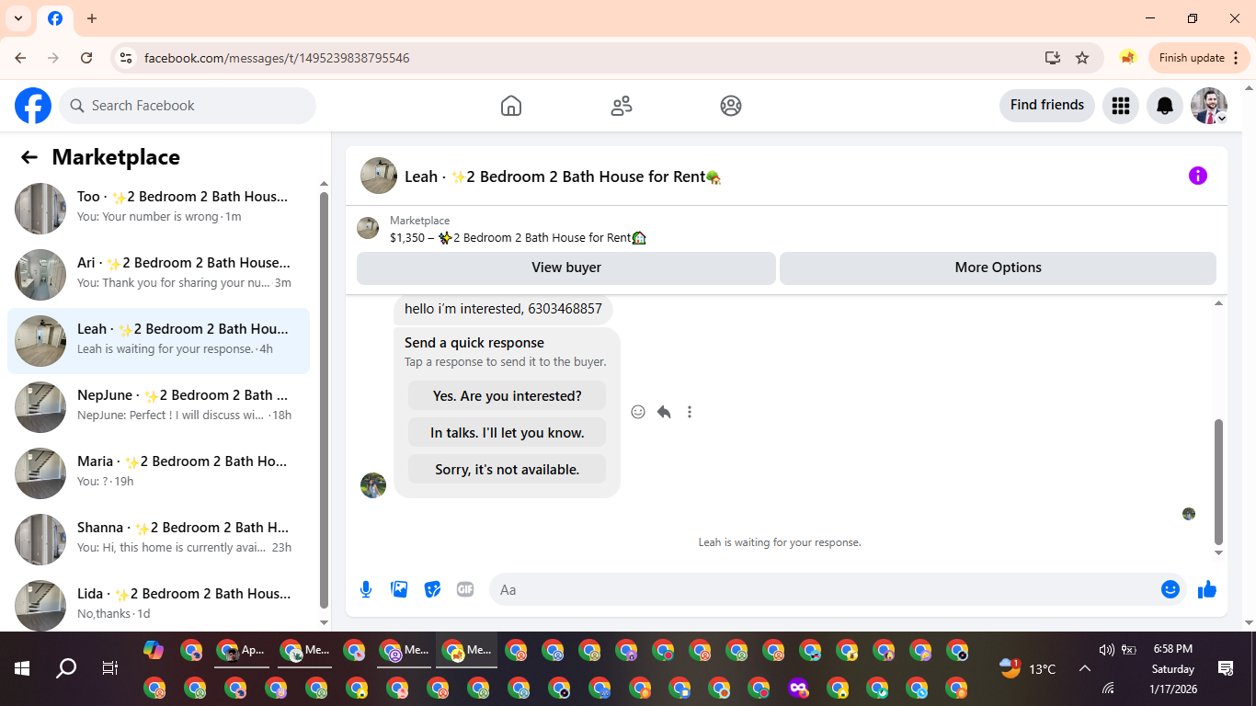This screenshot has height=706, width=1256.
Task: Show hidden system tray icons
Action: click(x=1085, y=668)
